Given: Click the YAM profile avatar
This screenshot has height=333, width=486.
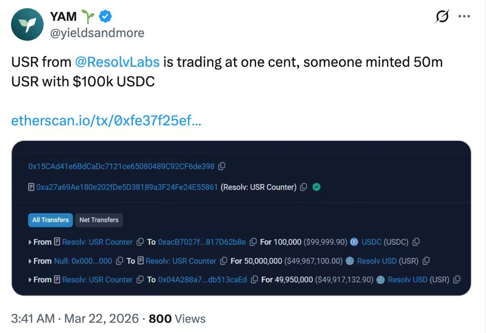Looking at the screenshot, I should pos(28,24).
